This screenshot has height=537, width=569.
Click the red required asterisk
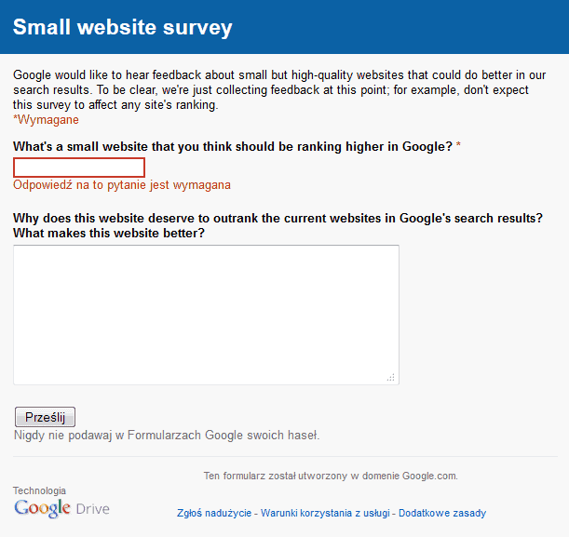point(458,146)
